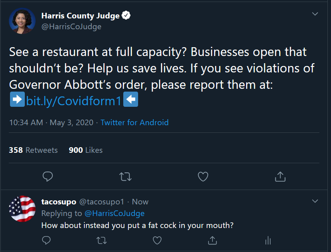Open the main tweet's options chevron
Image resolution: width=331 pixels, height=252 pixels.
315,14
